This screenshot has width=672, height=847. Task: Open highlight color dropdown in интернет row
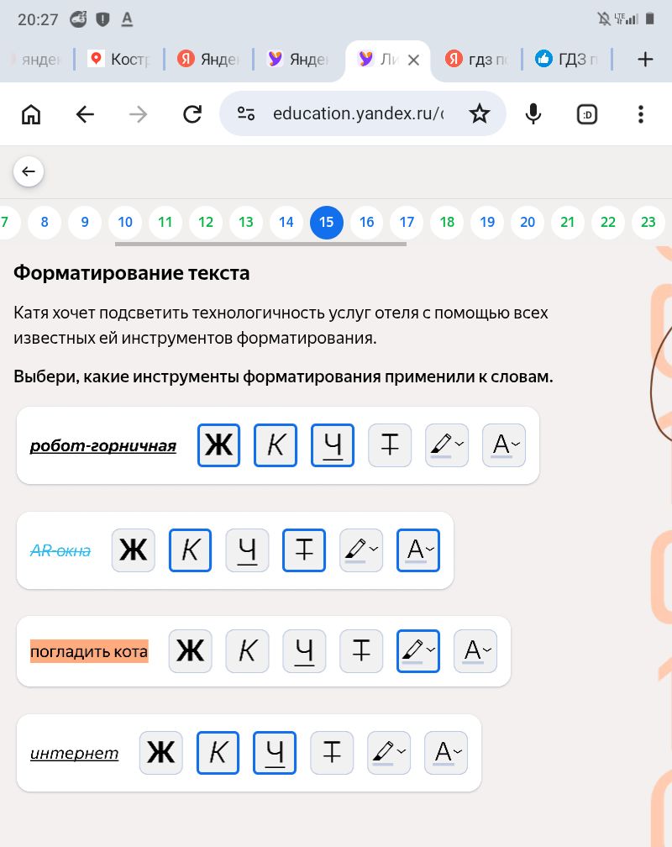389,753
